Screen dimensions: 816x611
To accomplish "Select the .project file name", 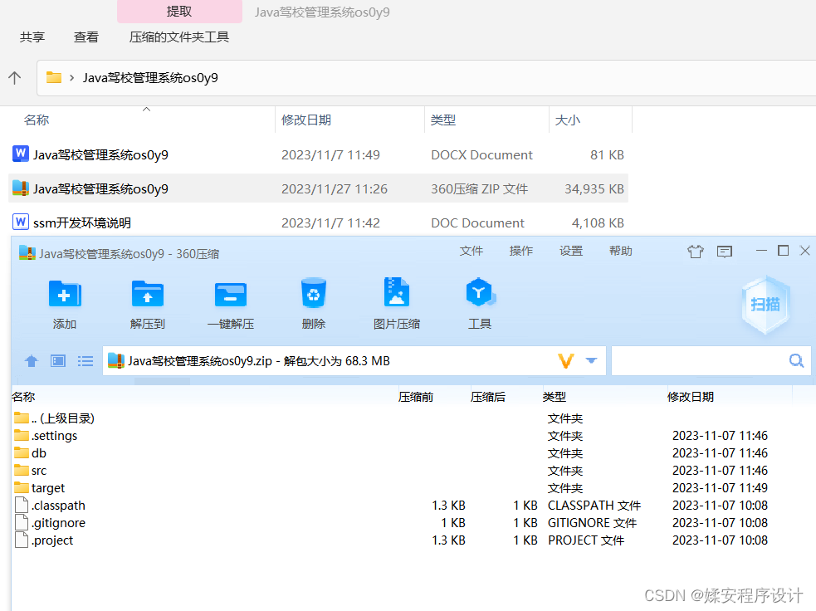I will point(52,540).
